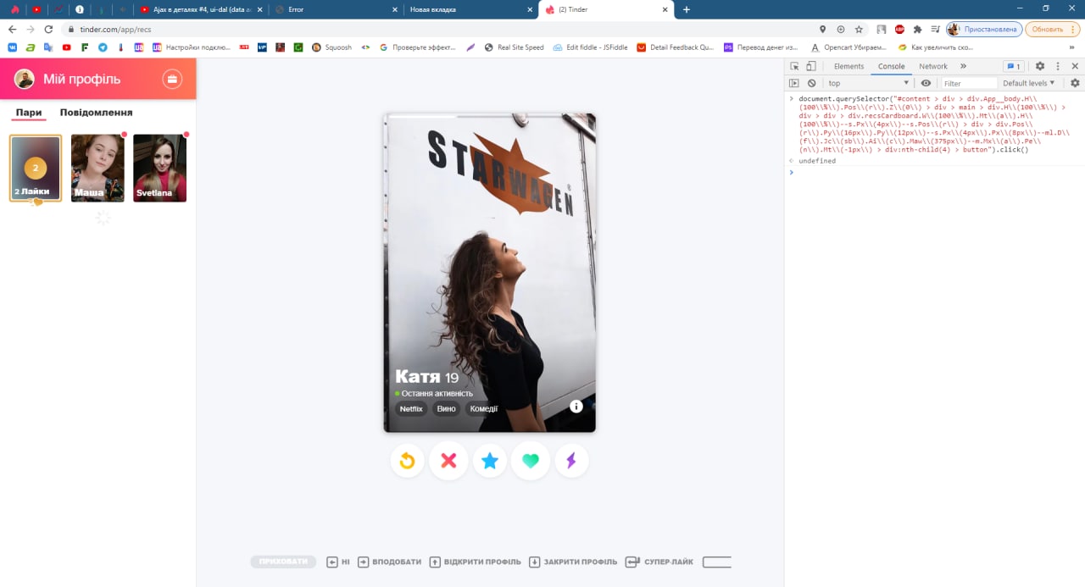The image size is (1085, 587).
Task: Click ВІДКРИТИ ПРОФІЛЬ shortcut hint
Action: tap(475, 562)
